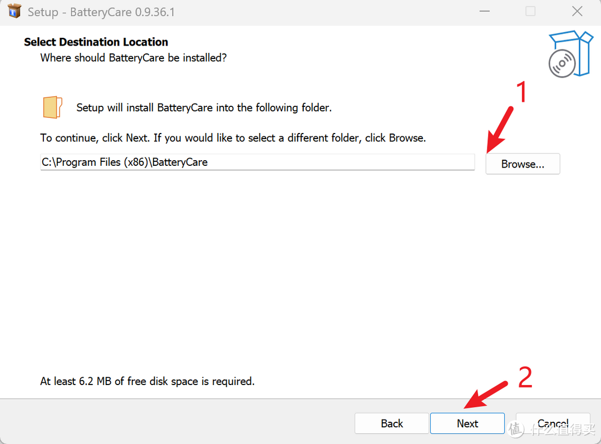This screenshot has width=601, height=444.
Task: Click the 'To continue, click Next' instruction
Action: [x=233, y=138]
